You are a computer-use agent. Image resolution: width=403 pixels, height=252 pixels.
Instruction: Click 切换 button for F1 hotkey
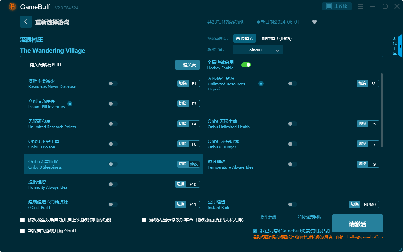tap(183, 83)
